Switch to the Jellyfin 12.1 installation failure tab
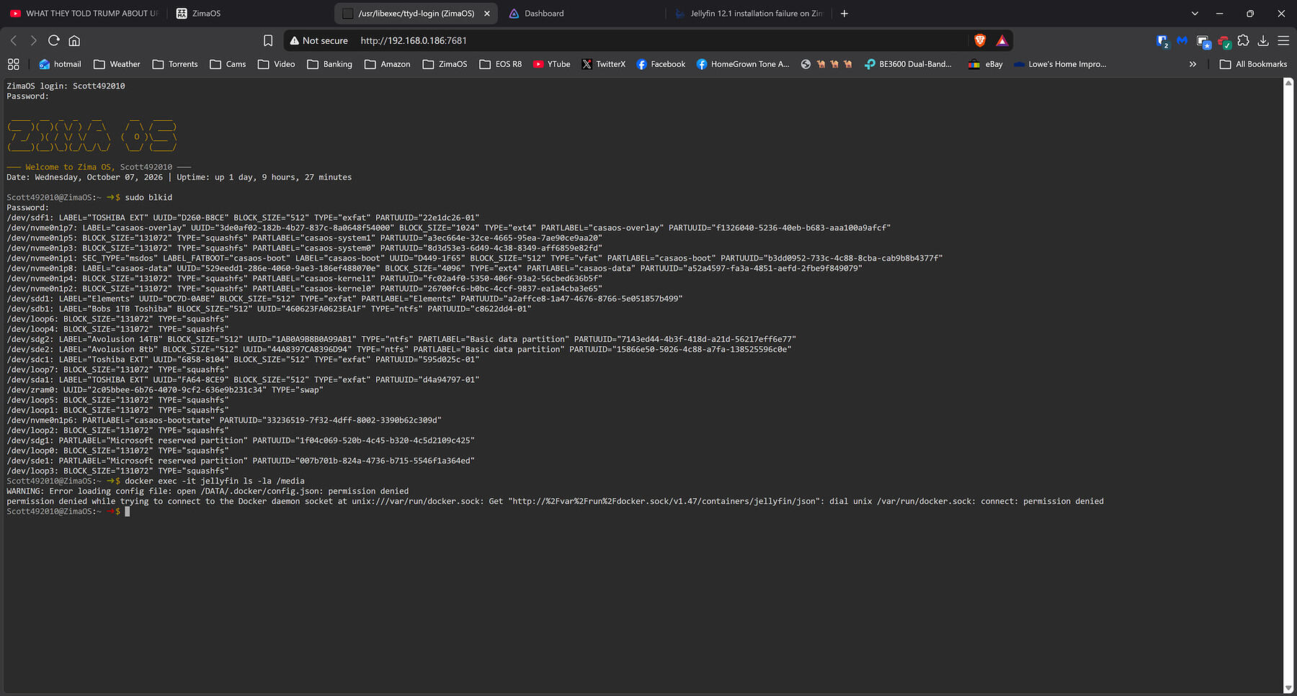1297x696 pixels. 749,14
